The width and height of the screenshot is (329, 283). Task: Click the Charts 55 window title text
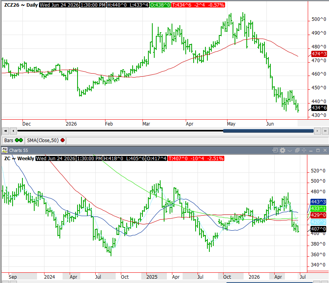pyautogui.click(x=18, y=150)
